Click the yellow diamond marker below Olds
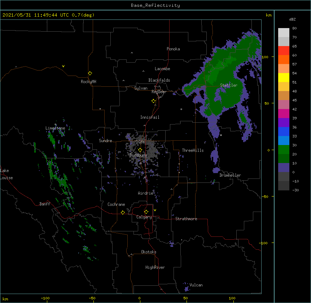The height and width of the screenshot is (303, 311). click(140, 150)
